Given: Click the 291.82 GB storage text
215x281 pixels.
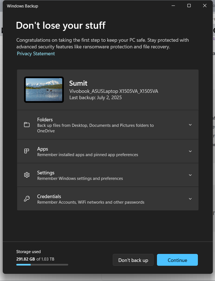Looking at the screenshot, I should coord(26,259).
